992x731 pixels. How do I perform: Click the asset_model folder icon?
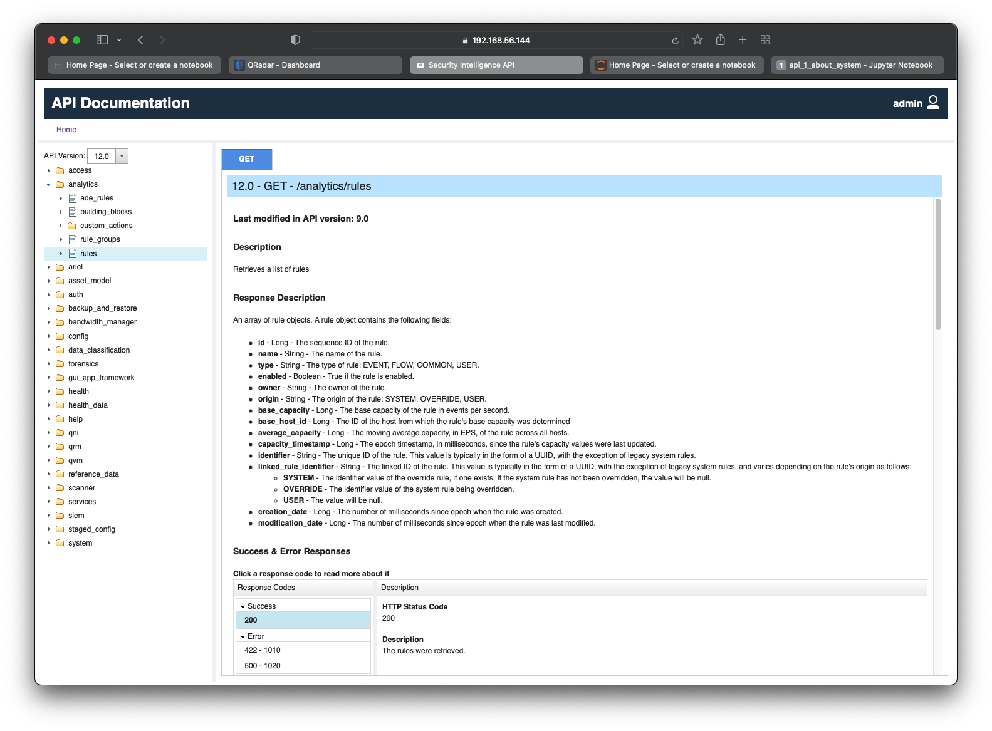(x=60, y=281)
